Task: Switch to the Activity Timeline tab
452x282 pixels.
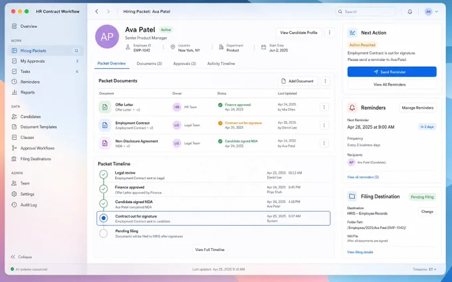Action: (x=221, y=64)
